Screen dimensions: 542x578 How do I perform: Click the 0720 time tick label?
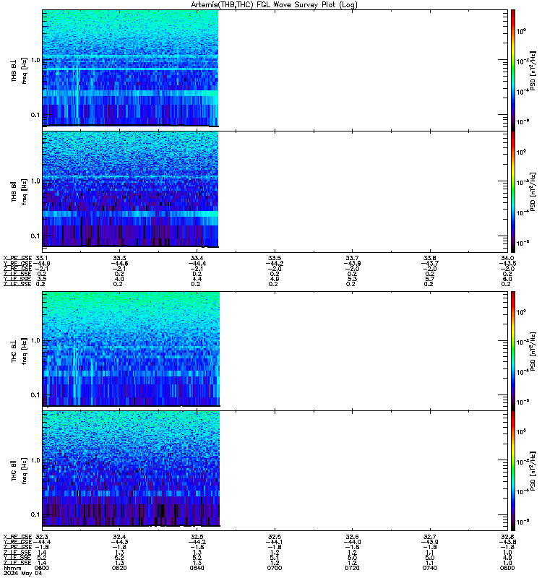tap(352, 568)
